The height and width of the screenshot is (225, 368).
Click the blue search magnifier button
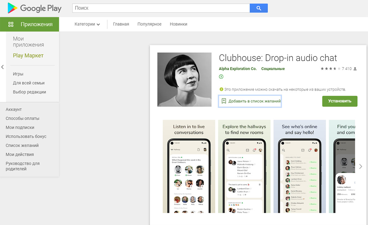[x=259, y=8]
